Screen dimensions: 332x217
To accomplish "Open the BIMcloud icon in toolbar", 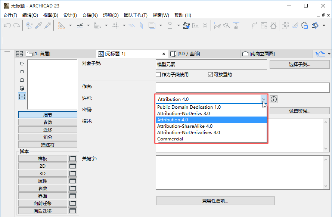I will pyautogui.click(x=304, y=26).
